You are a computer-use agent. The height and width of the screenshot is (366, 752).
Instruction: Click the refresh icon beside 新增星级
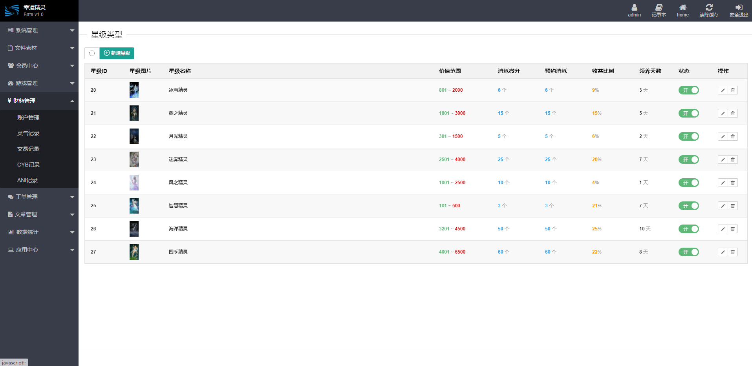click(92, 53)
